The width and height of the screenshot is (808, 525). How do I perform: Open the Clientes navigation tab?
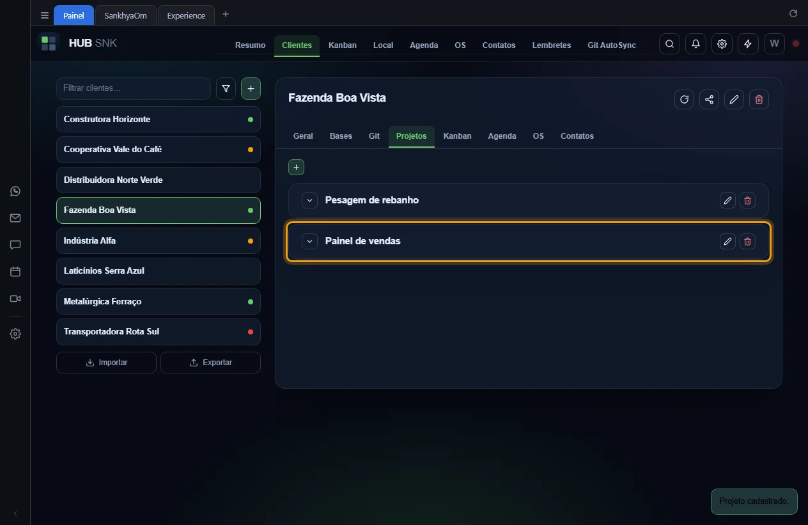pyautogui.click(x=297, y=45)
